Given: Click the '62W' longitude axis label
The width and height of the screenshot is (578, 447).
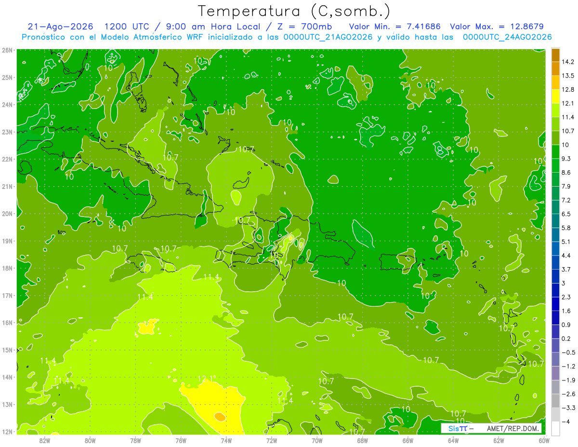Looking at the screenshot, I should [499, 440].
